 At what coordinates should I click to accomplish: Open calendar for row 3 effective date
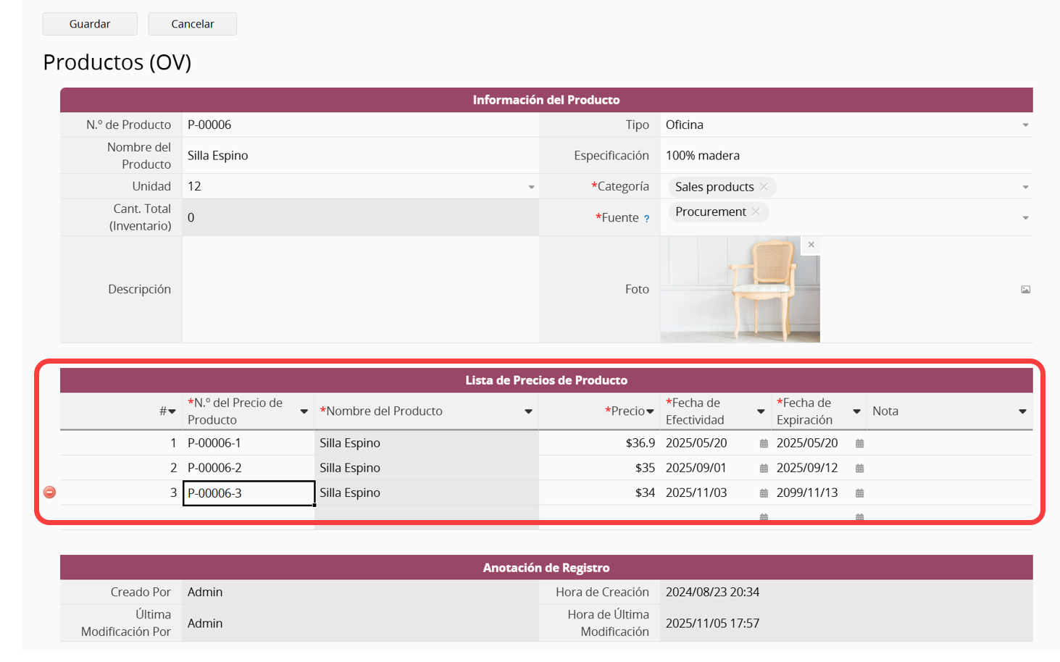click(x=764, y=493)
